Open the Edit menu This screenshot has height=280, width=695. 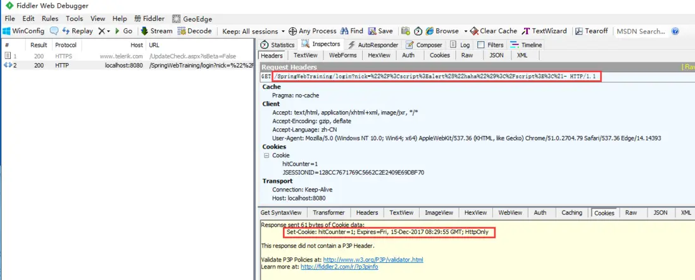(x=28, y=18)
